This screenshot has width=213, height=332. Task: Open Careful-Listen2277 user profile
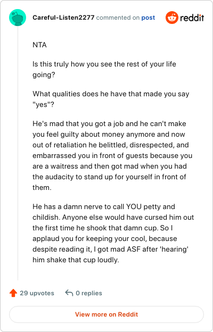(63, 18)
